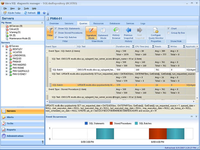Switch to the Overview tab

point(54,23)
